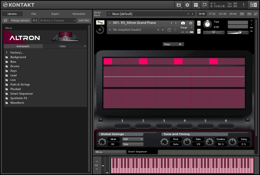
Task: Click the refresh libraries icon
Action: [5, 20]
